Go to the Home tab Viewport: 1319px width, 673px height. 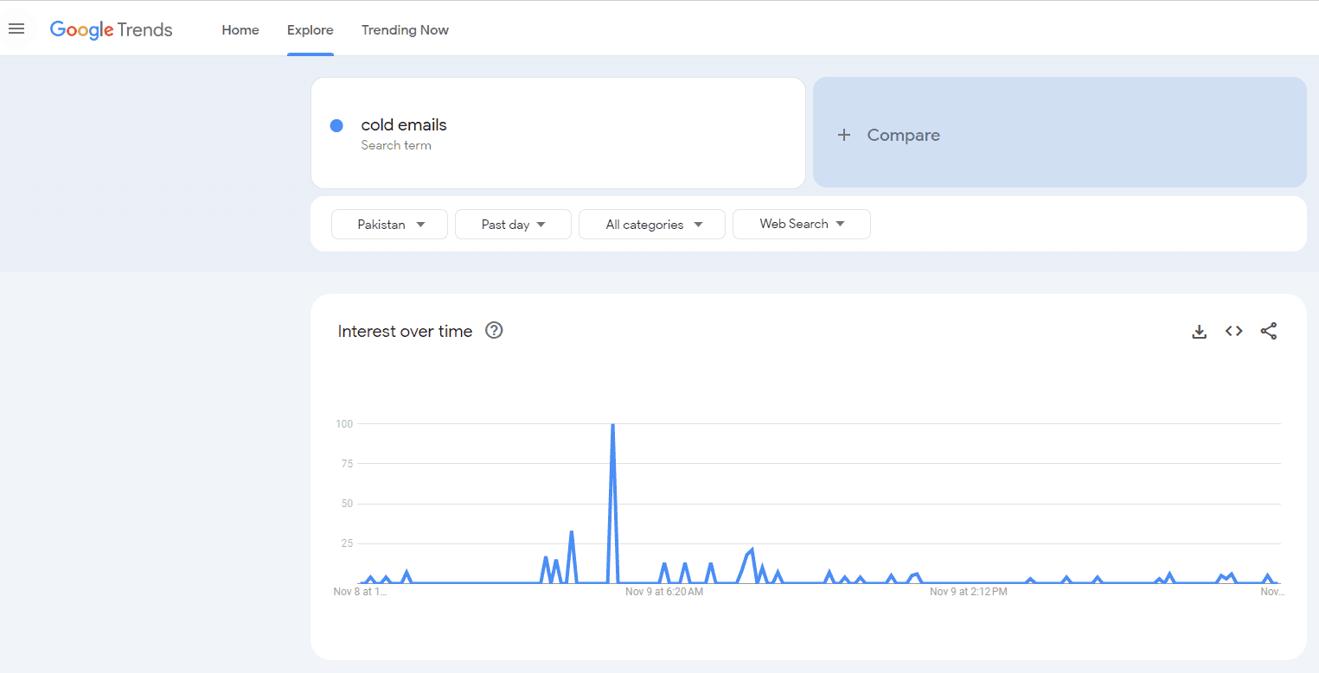[240, 30]
